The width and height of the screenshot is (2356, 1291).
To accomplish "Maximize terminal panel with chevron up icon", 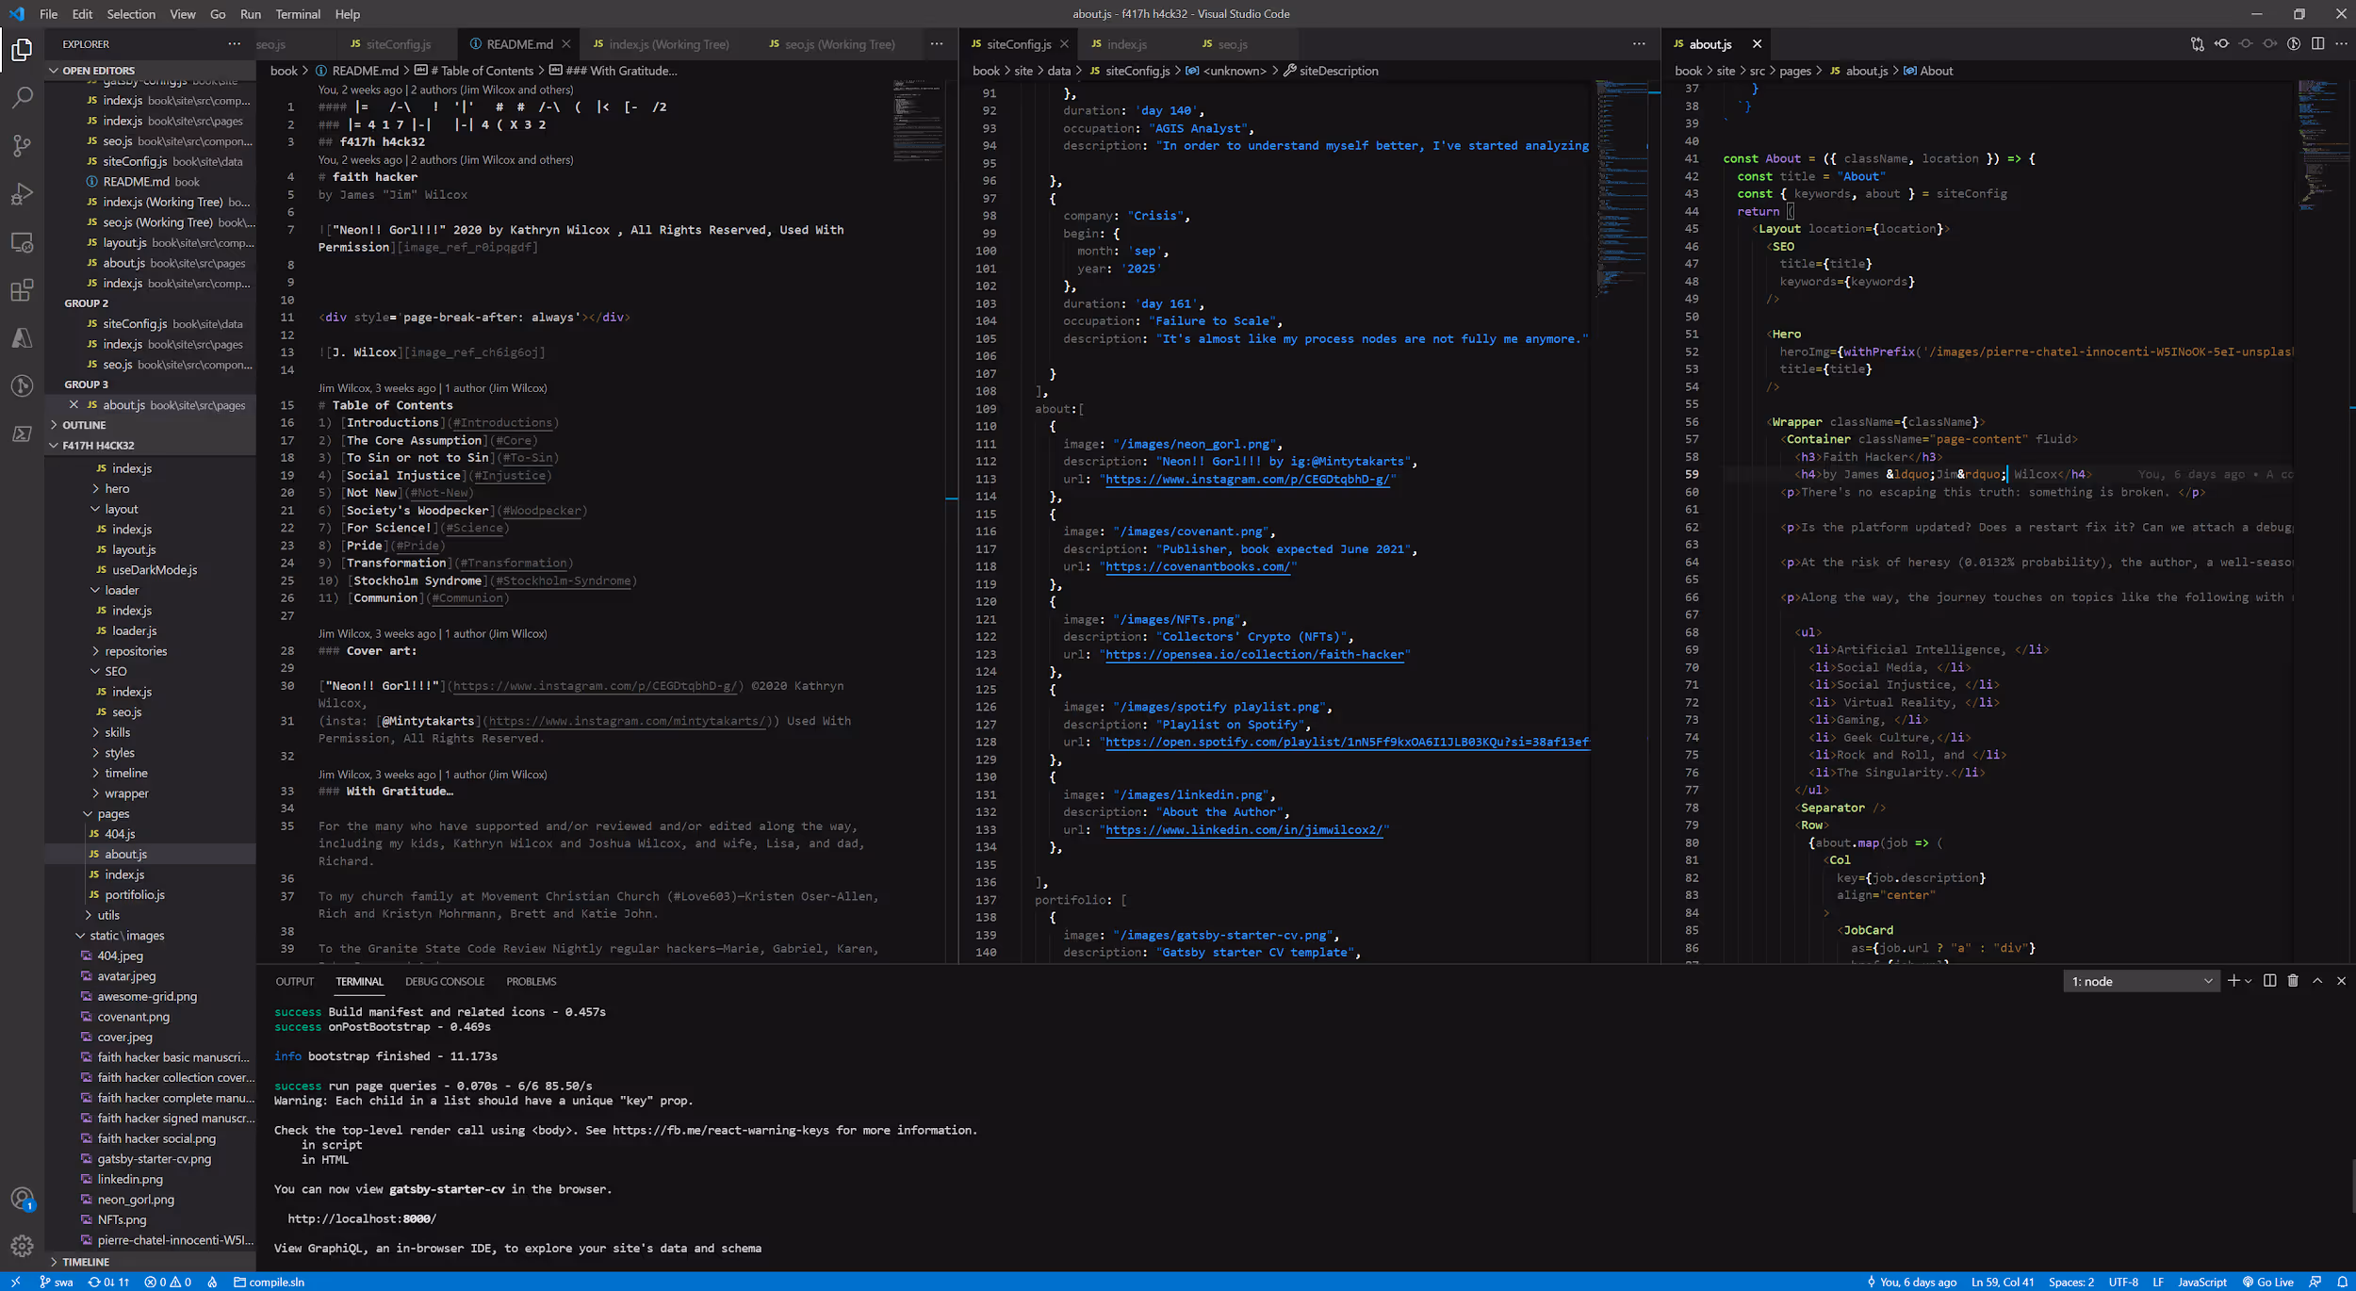I will [2317, 981].
